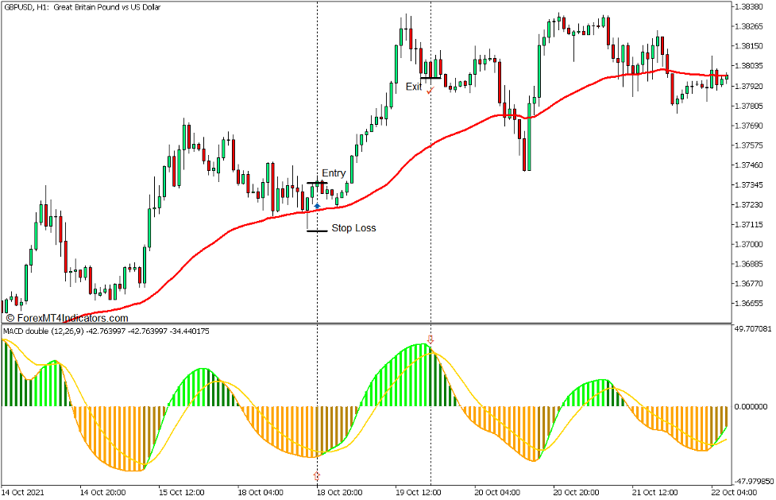Screen dimensions: 776x500
Task: Select the blue buy arrow below Entry
Action: click(x=317, y=206)
